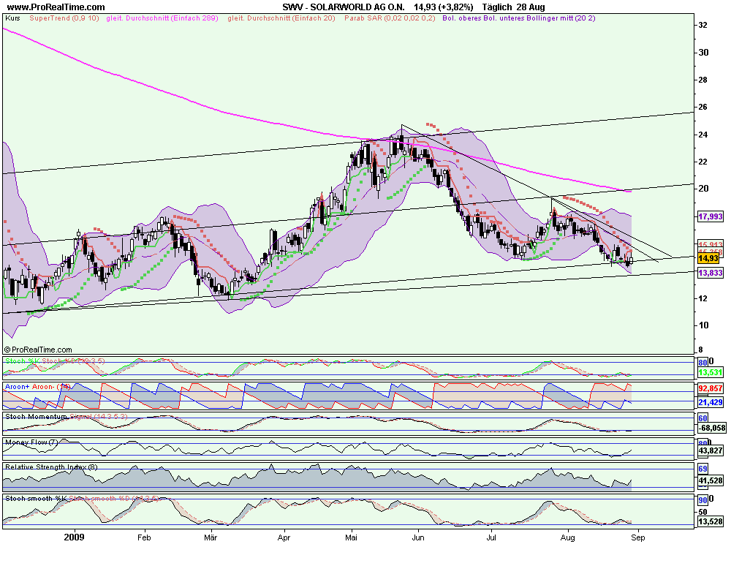Viewport: 731px width, 585px height.
Task: Click the blue Aroon value 21,429
Action: [x=710, y=402]
